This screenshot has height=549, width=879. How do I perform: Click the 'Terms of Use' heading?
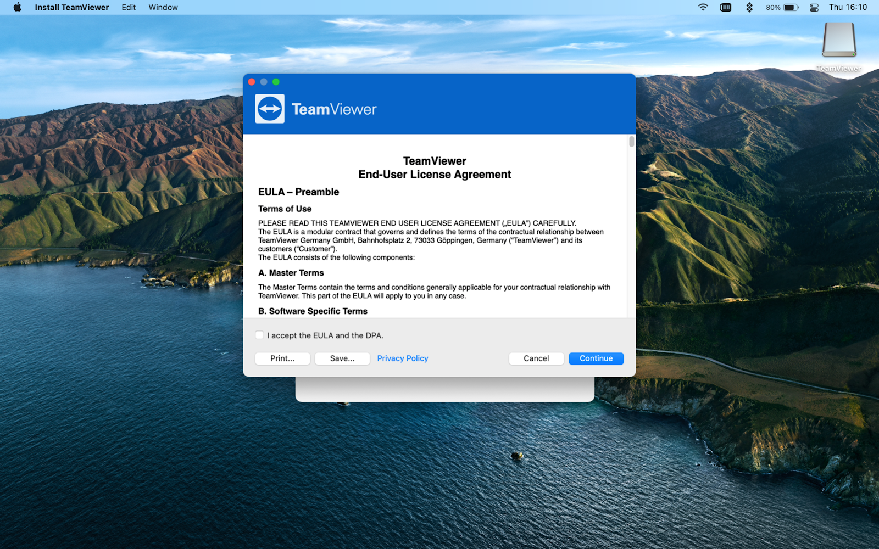[285, 209]
